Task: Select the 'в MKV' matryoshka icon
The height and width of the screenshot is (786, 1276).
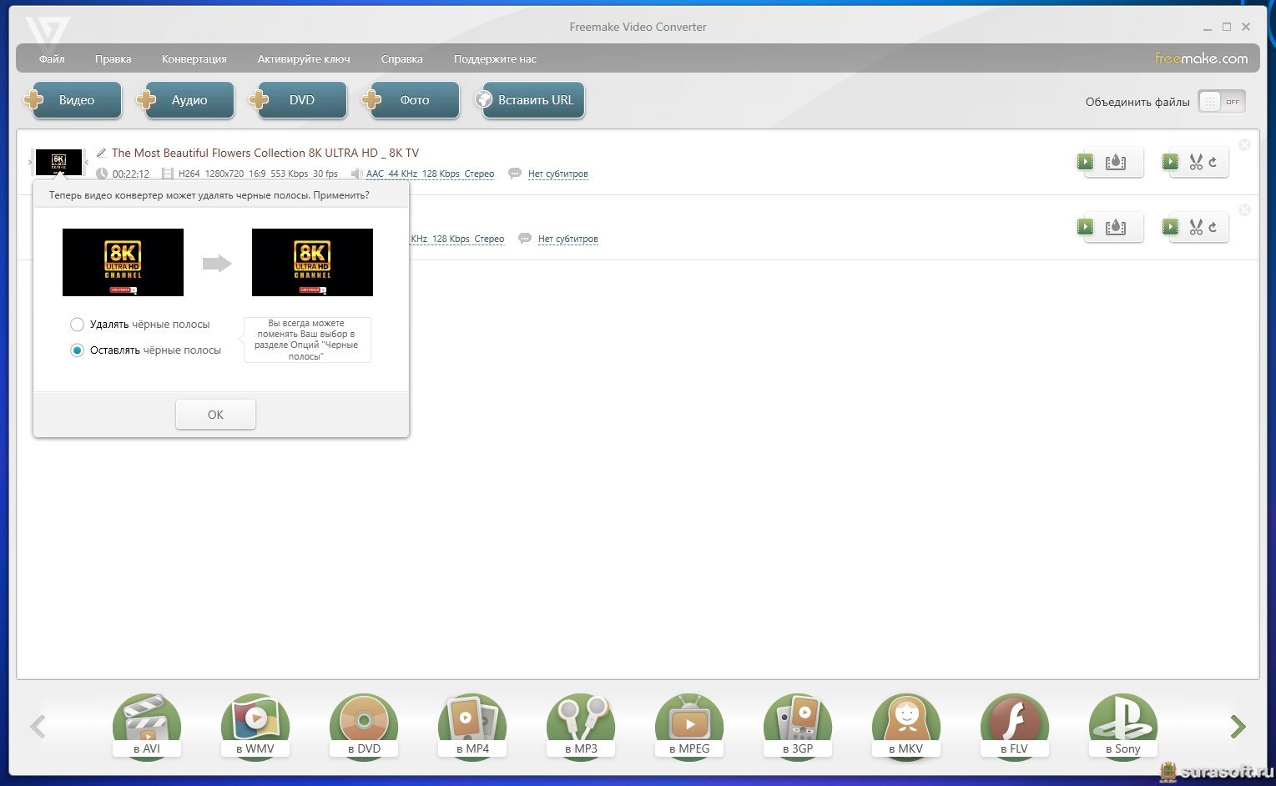Action: point(906,726)
